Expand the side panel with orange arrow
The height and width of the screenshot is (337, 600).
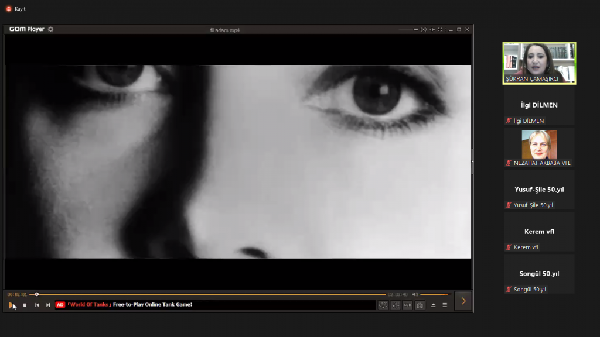463,301
